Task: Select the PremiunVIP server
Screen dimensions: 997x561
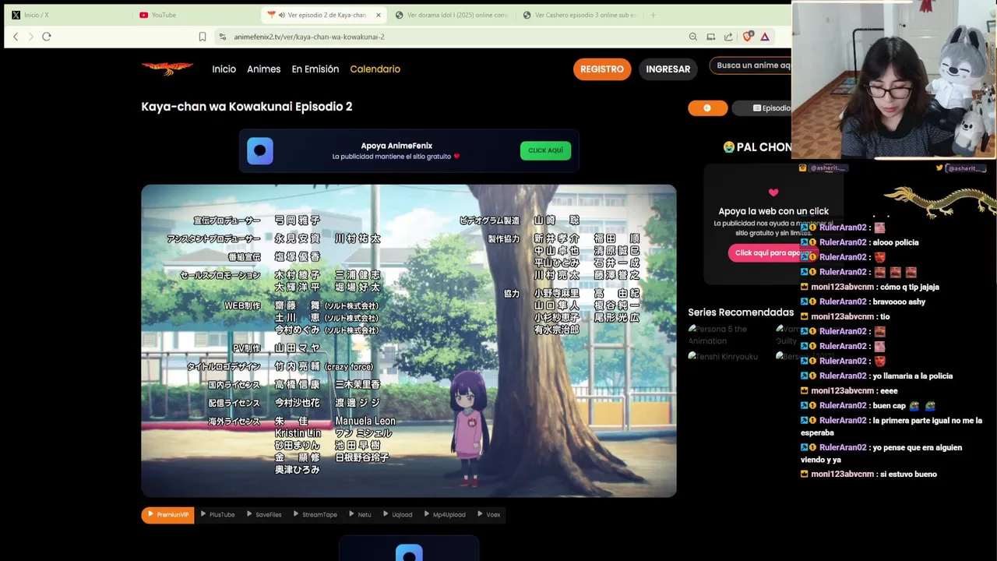Action: [x=167, y=514]
